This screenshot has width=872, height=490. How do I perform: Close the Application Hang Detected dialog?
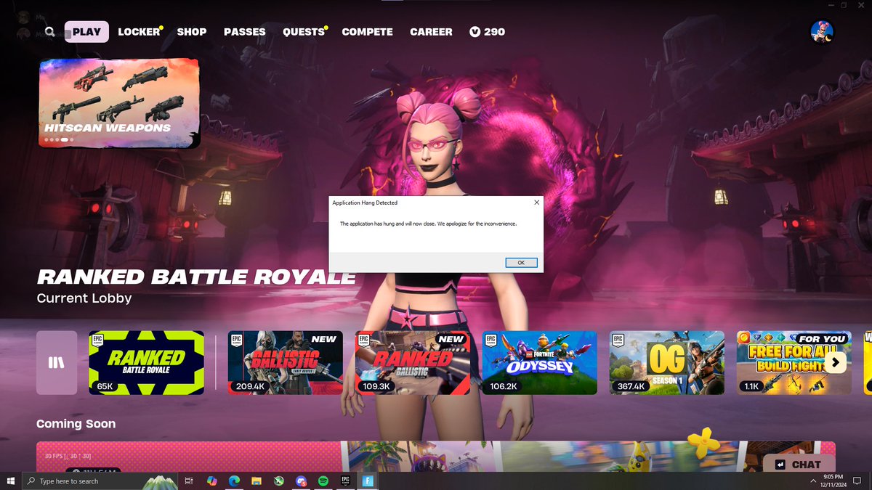(536, 203)
